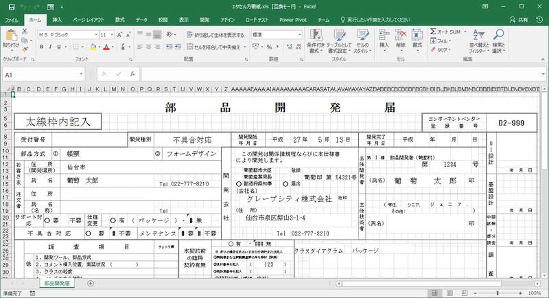
Task: Switch to the データ ribbon tab
Action: coord(141,20)
